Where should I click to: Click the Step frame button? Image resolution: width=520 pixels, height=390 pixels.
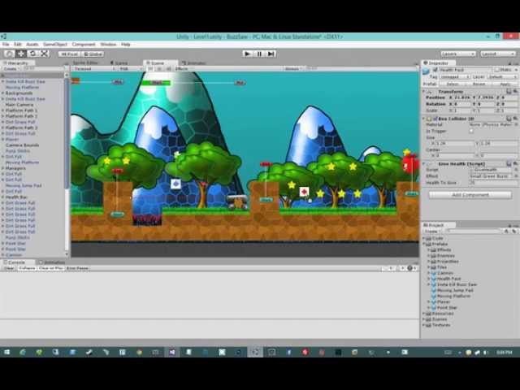click(x=271, y=54)
